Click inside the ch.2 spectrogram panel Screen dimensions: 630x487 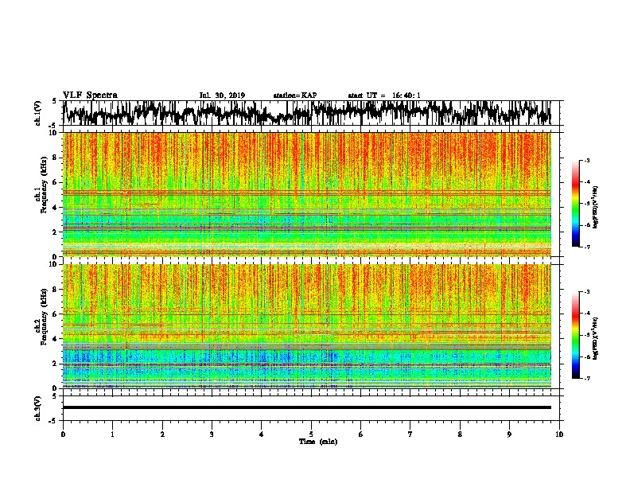point(306,326)
